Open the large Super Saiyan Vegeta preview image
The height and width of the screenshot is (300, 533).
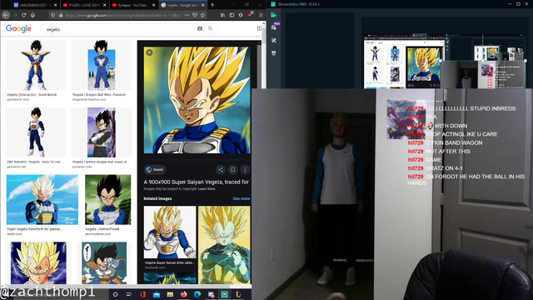(197, 100)
